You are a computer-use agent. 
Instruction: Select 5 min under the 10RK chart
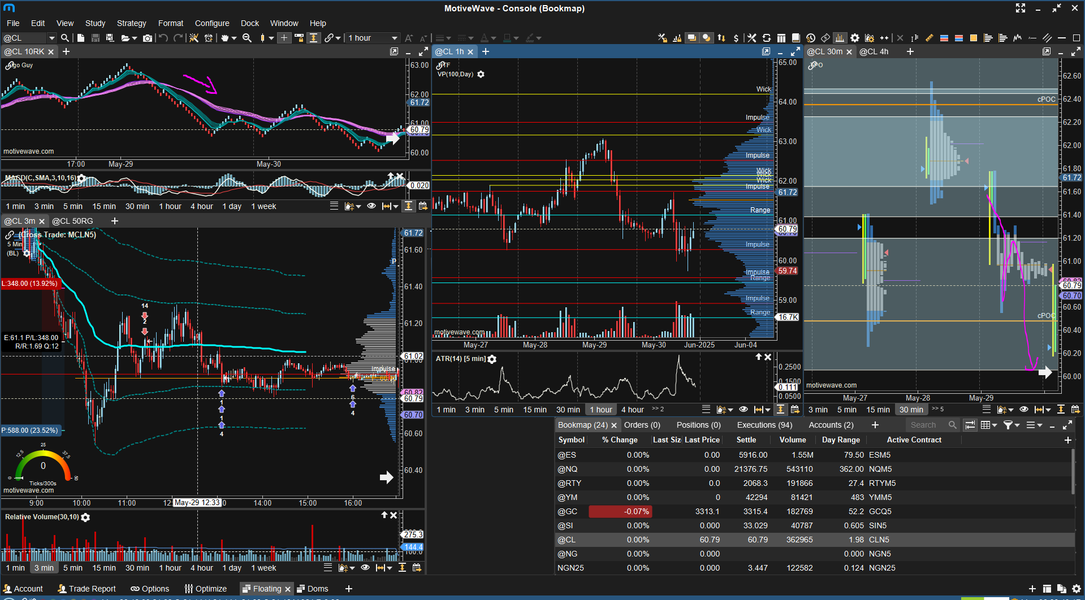72,206
